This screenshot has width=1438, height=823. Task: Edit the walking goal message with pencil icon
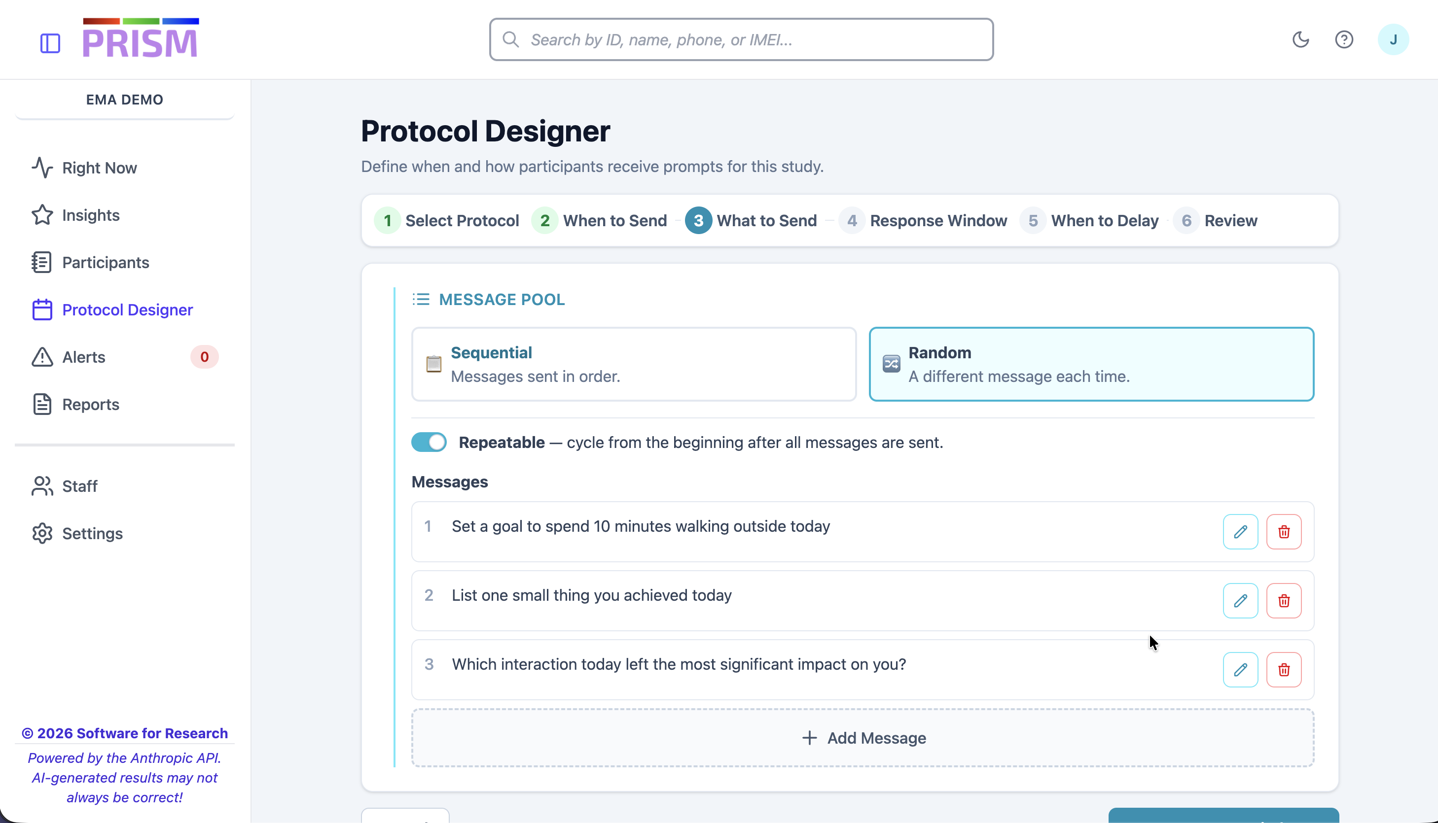click(x=1240, y=531)
